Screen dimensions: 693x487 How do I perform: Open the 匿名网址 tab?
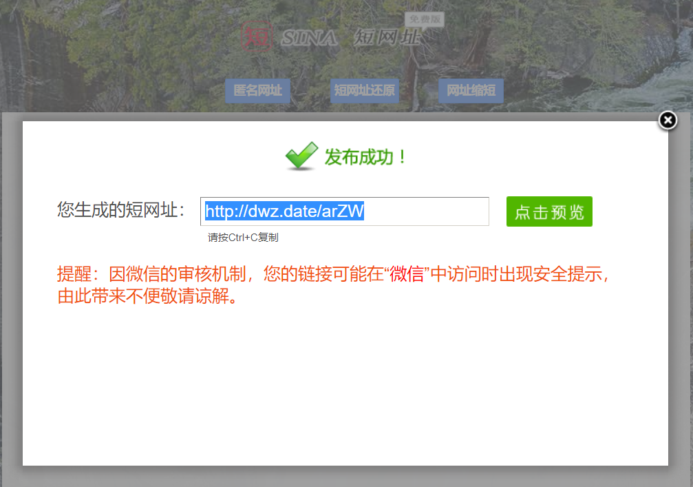pyautogui.click(x=257, y=91)
